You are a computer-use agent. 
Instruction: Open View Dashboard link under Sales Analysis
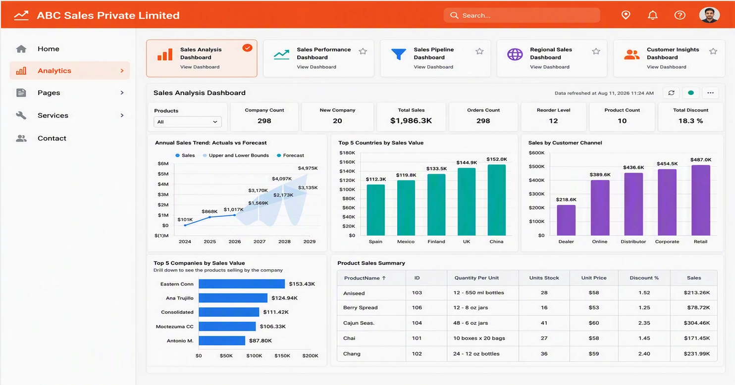point(200,67)
